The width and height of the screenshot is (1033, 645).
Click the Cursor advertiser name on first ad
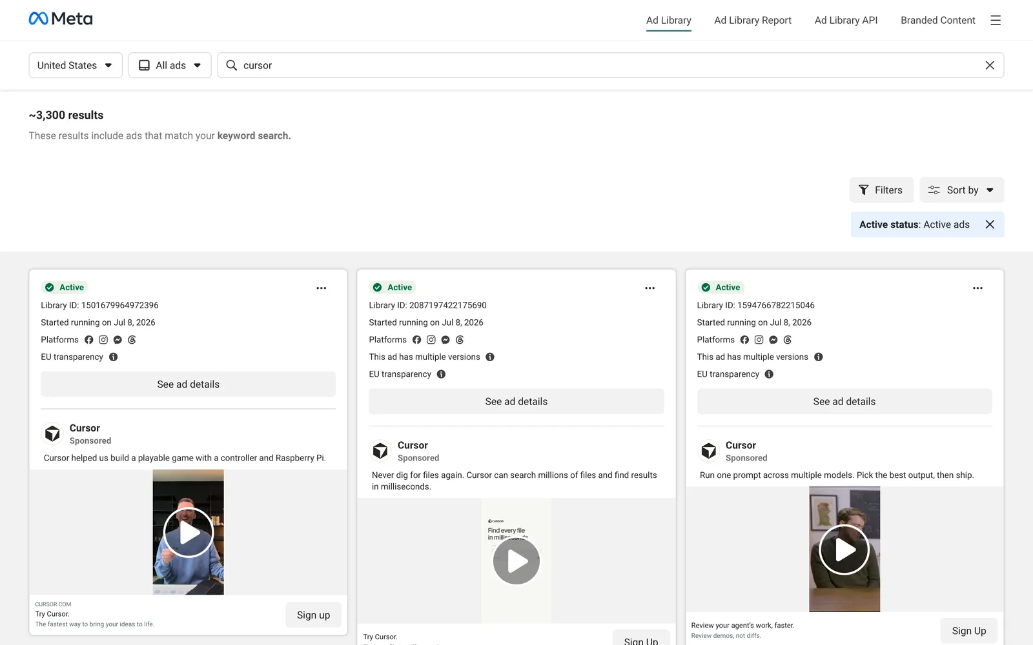click(85, 428)
